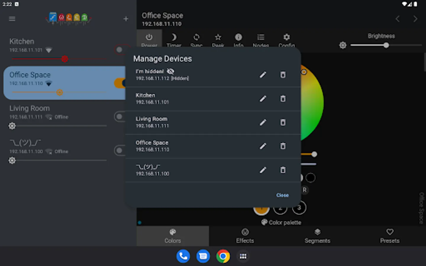This screenshot has height=266, width=426.
Task: Switch to the Segments tab
Action: [x=317, y=236]
